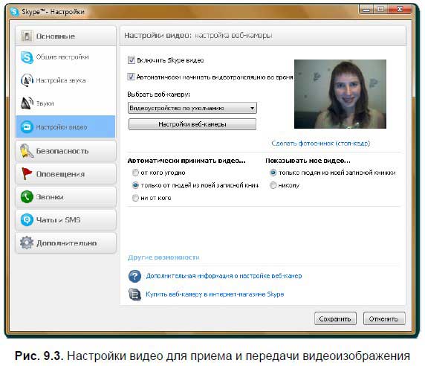Click the Настройки веб-камеры button

point(192,124)
